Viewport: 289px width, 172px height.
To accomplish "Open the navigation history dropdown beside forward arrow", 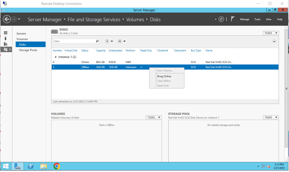I will click(x=19, y=19).
